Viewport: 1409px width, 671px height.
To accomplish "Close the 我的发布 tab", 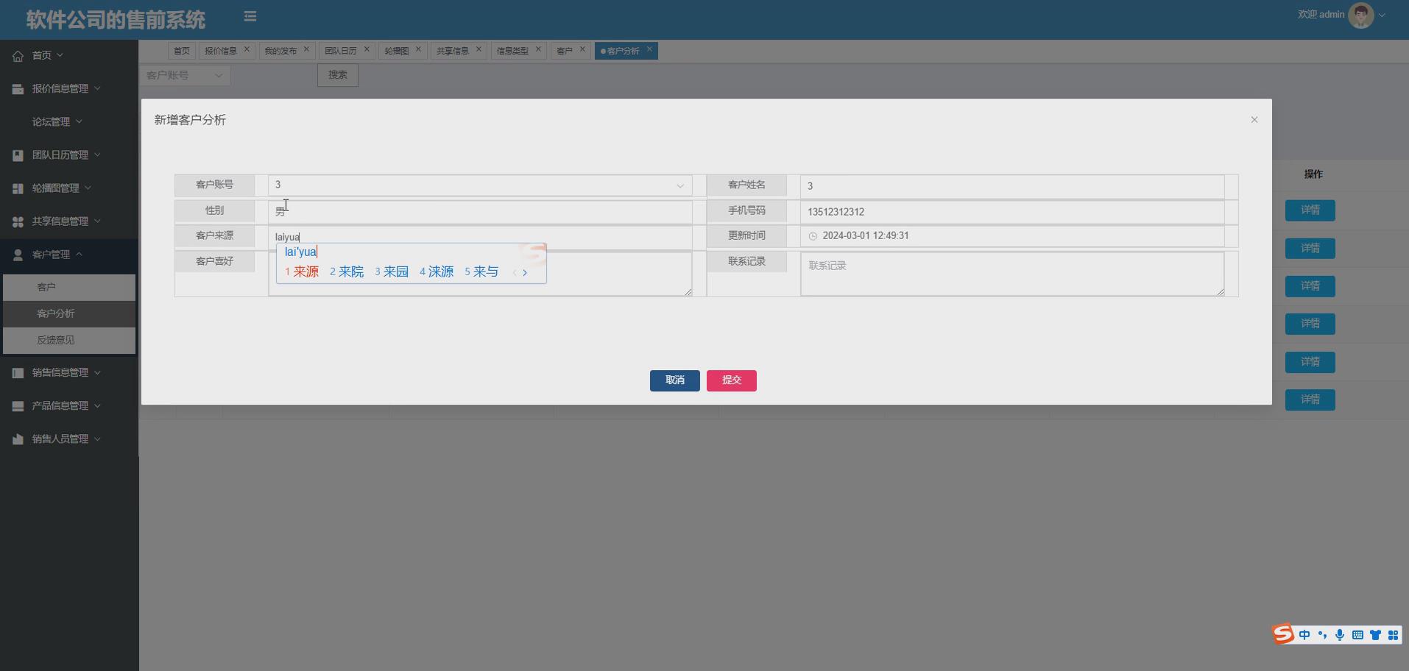I will 307,49.
